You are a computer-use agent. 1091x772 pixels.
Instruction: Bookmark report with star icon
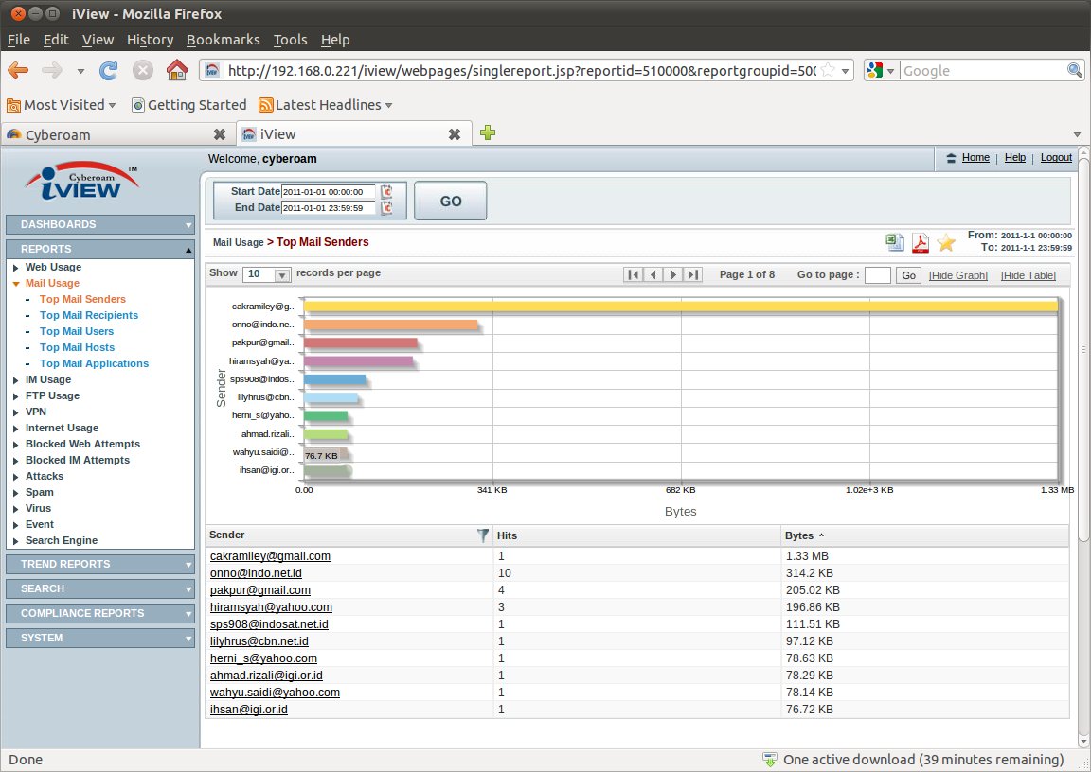coord(945,243)
